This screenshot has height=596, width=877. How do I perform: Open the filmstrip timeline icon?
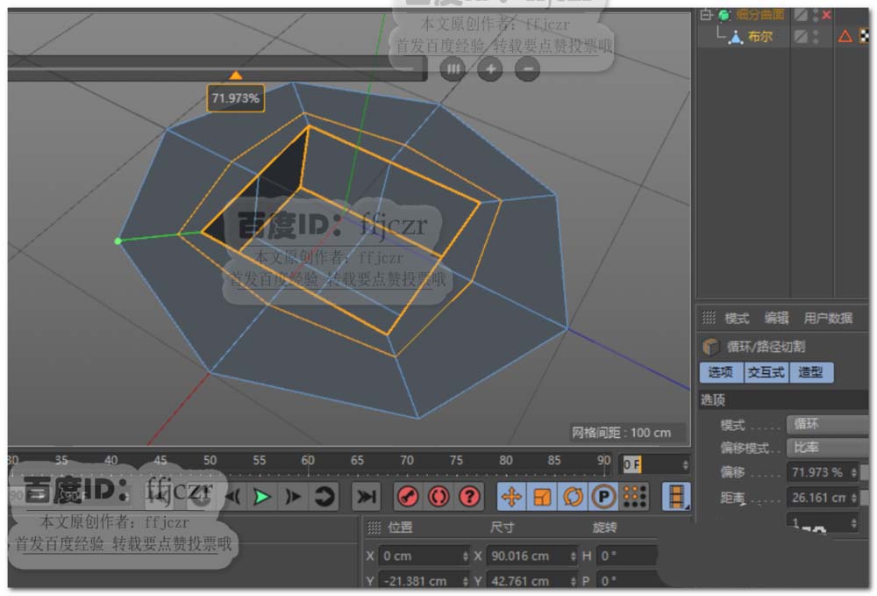pos(676,497)
